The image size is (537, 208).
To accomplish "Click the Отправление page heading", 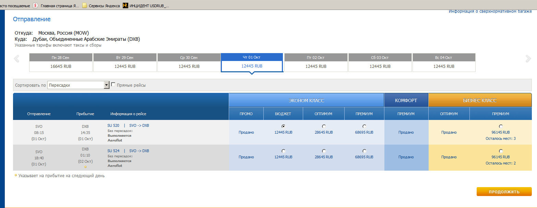I will [32, 19].
